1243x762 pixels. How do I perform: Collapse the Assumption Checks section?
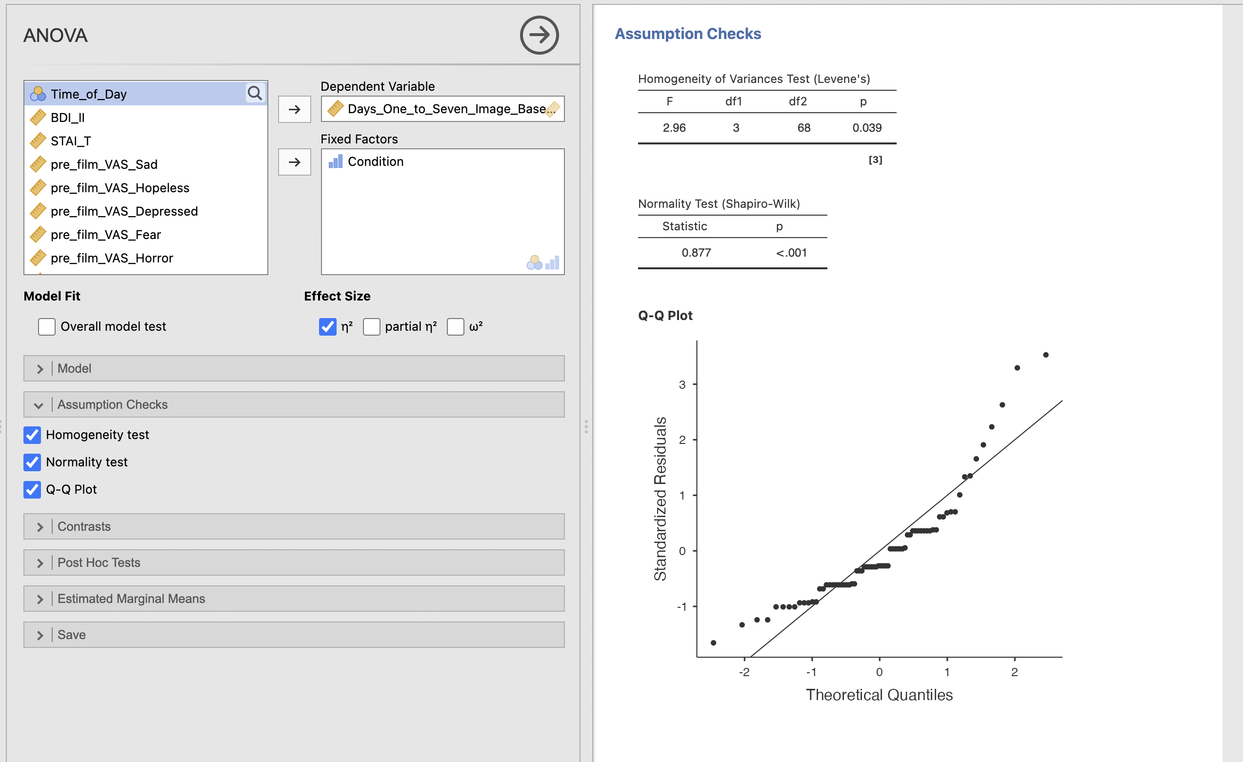[294, 404]
